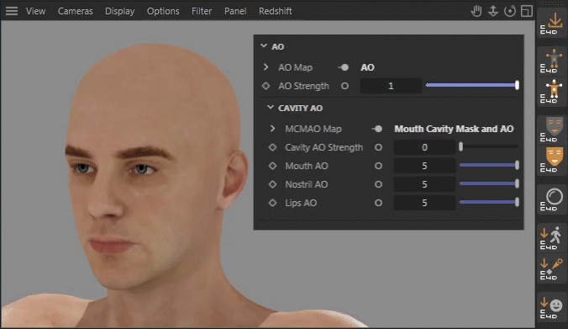
Task: Collapse the CAVITY AO section
Action: 271,108
